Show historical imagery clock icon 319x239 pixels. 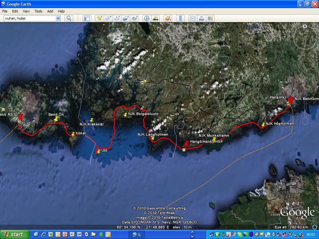pyautogui.click(x=146, y=18)
